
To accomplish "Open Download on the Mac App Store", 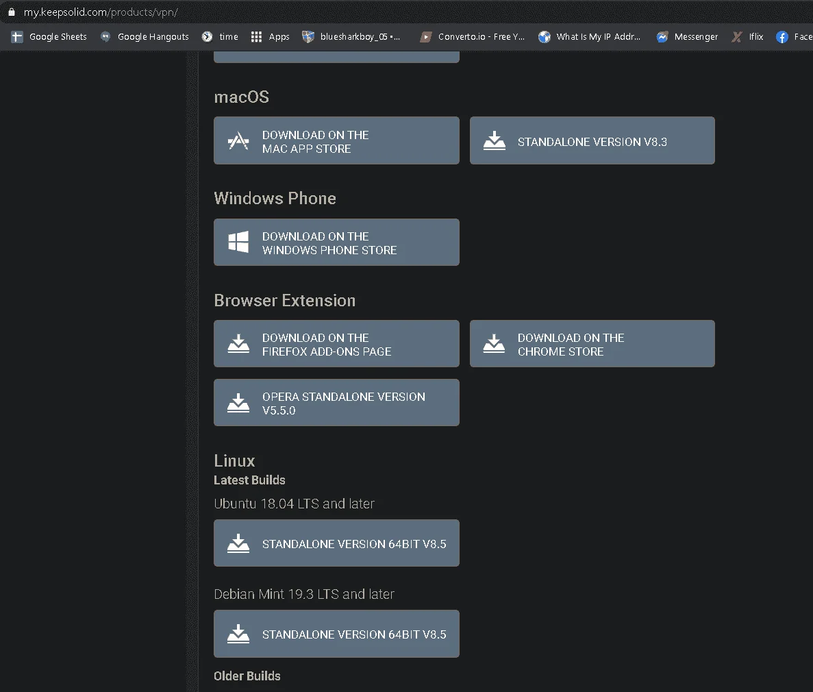I will (336, 140).
